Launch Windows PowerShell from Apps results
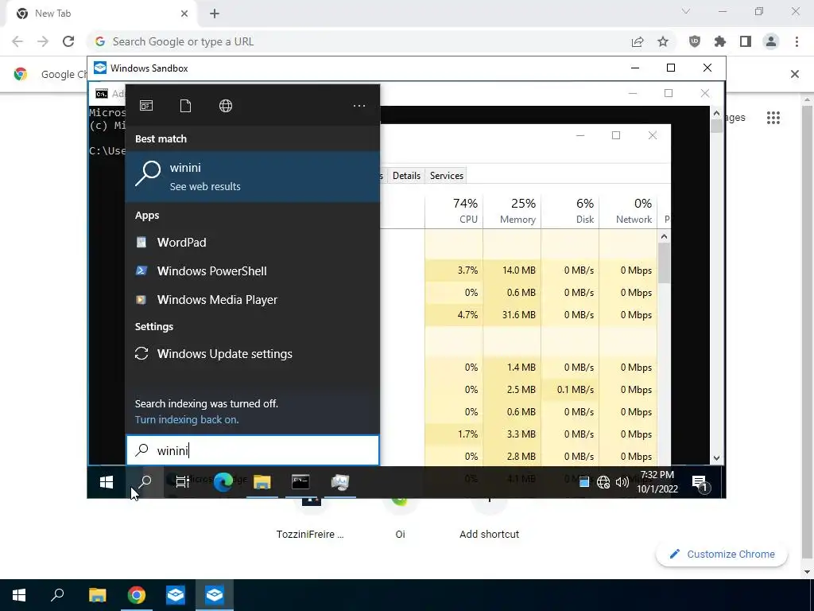The image size is (814, 611). (252, 271)
